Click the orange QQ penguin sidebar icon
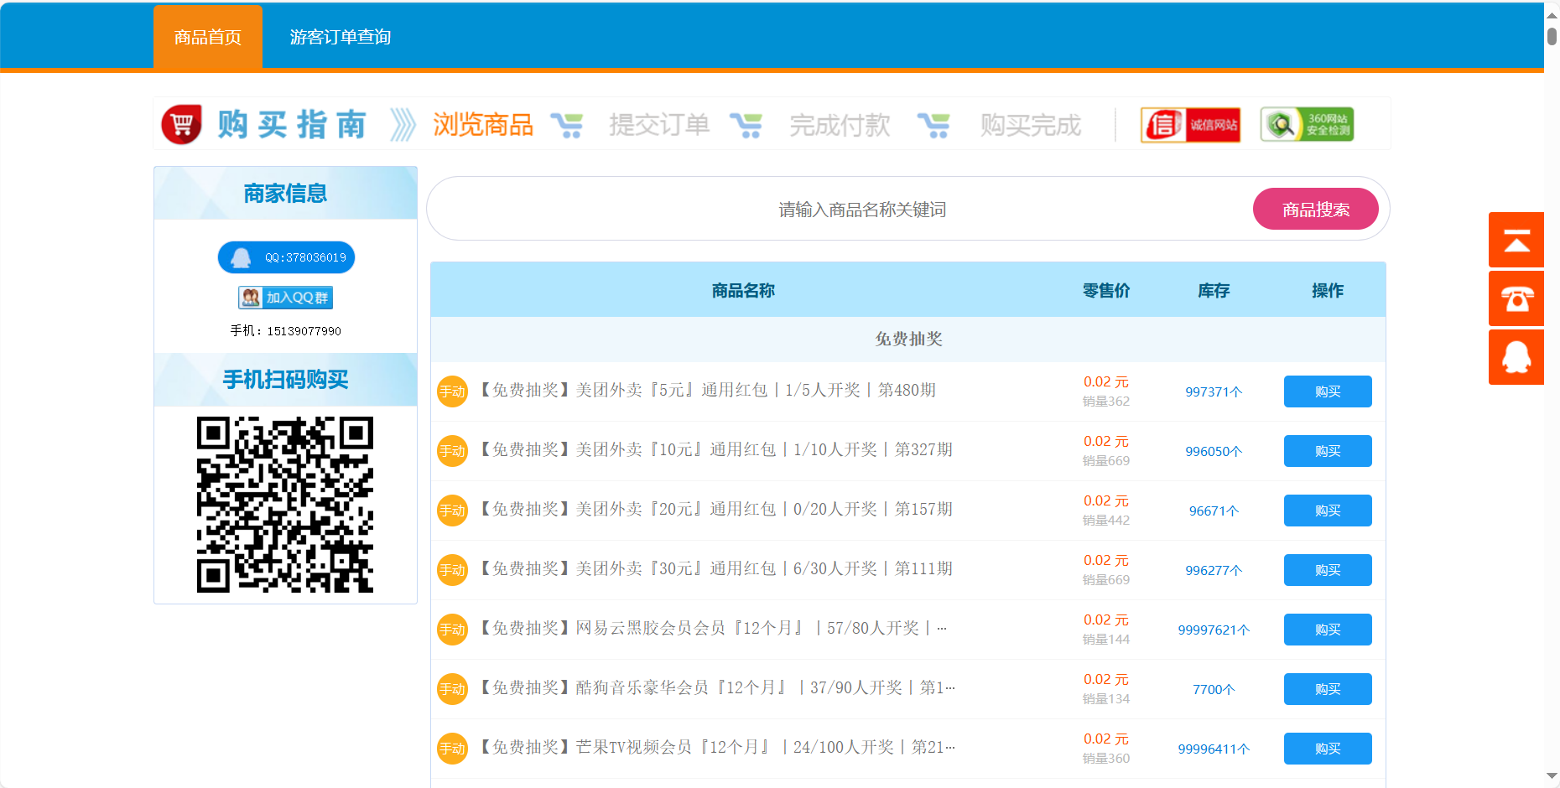The height and width of the screenshot is (788, 1560). click(1516, 357)
